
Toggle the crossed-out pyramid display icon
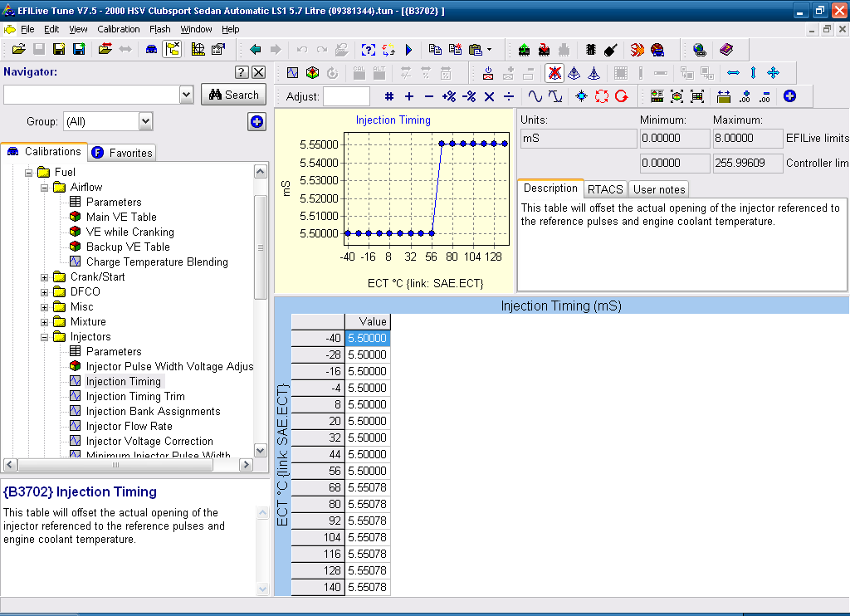tap(554, 73)
